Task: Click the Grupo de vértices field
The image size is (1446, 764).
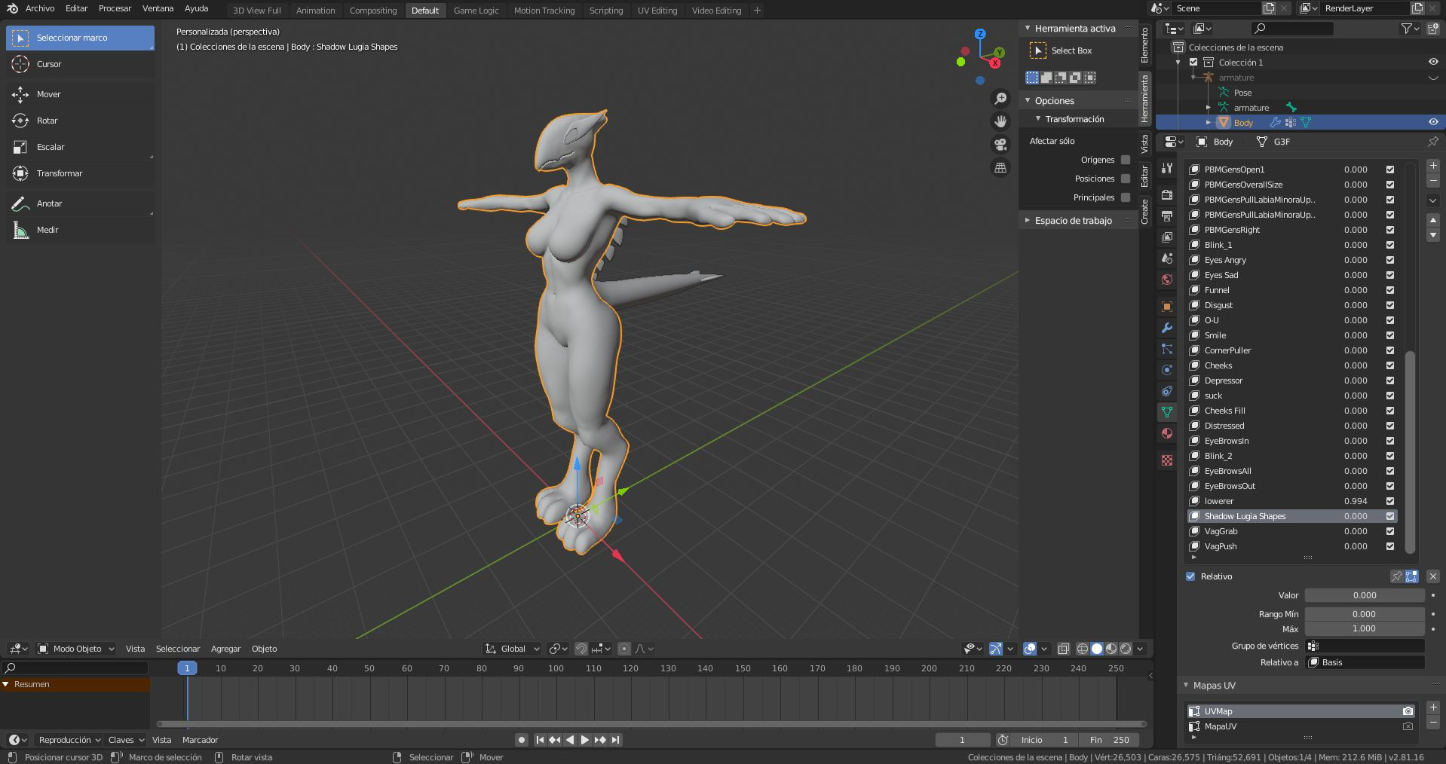Action: point(1365,646)
